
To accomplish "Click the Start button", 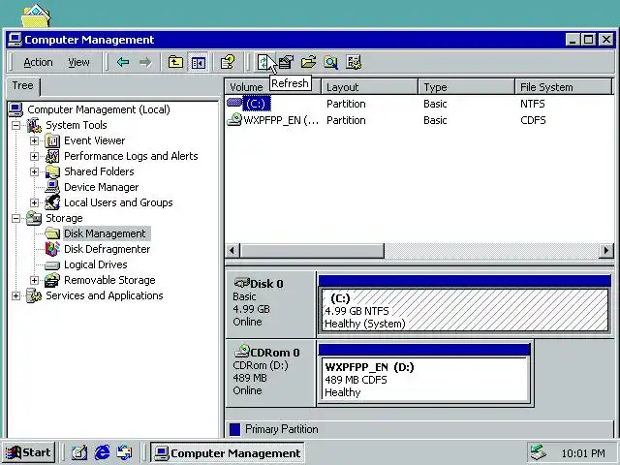I will [x=28, y=452].
